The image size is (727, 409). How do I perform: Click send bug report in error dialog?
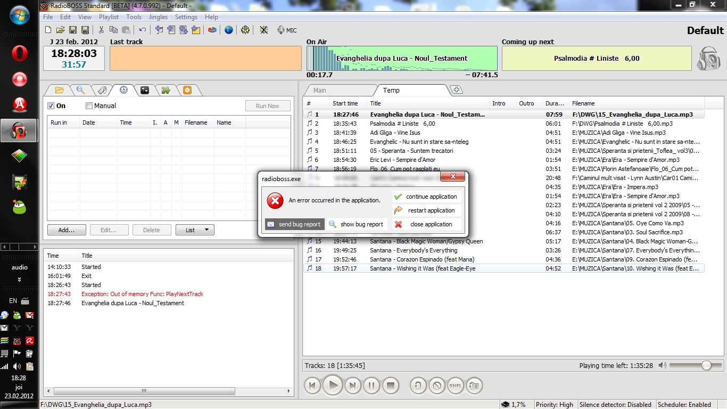tap(295, 224)
